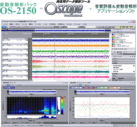Open the 信号処理 menu
This screenshot has width=137, height=127.
52,24
